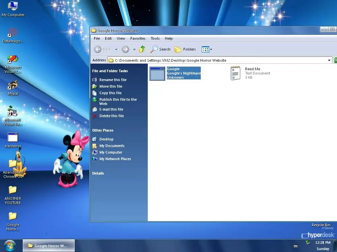
Task: Open My Documents in Other Places
Action: (112, 146)
